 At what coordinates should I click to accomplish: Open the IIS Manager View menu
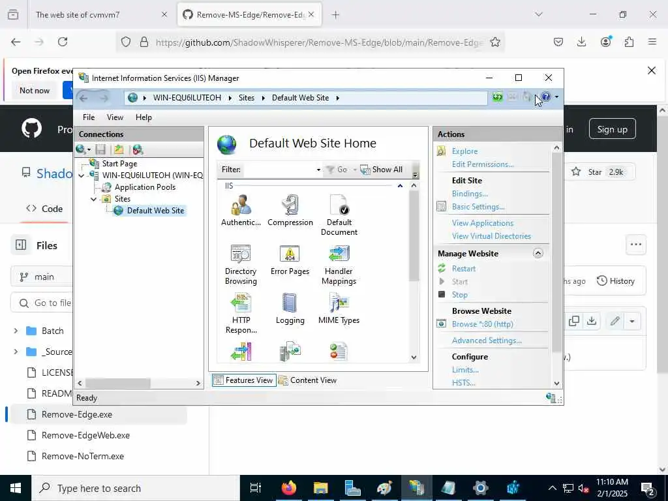(115, 117)
